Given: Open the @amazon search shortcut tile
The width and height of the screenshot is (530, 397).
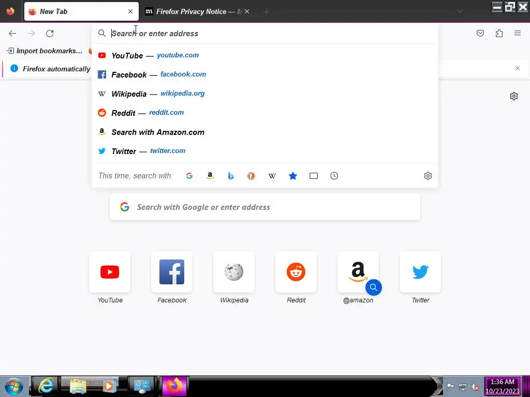Looking at the screenshot, I should pyautogui.click(x=358, y=272).
